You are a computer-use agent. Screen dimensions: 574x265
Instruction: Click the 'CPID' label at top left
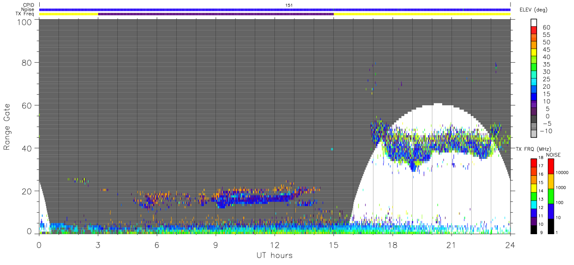point(28,5)
